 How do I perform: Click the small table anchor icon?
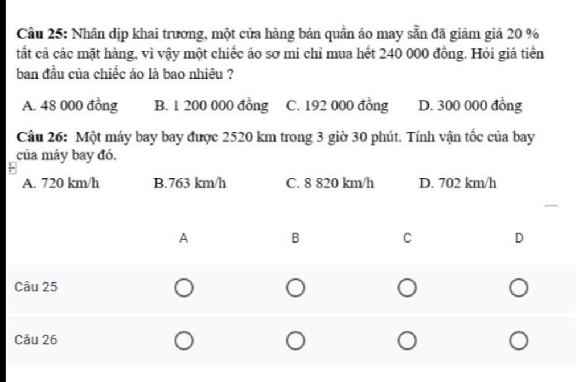(x=13, y=168)
